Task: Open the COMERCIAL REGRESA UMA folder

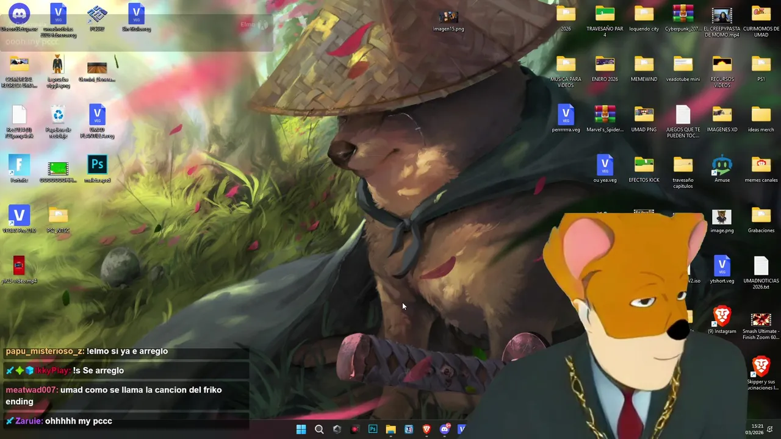Action: 19,71
